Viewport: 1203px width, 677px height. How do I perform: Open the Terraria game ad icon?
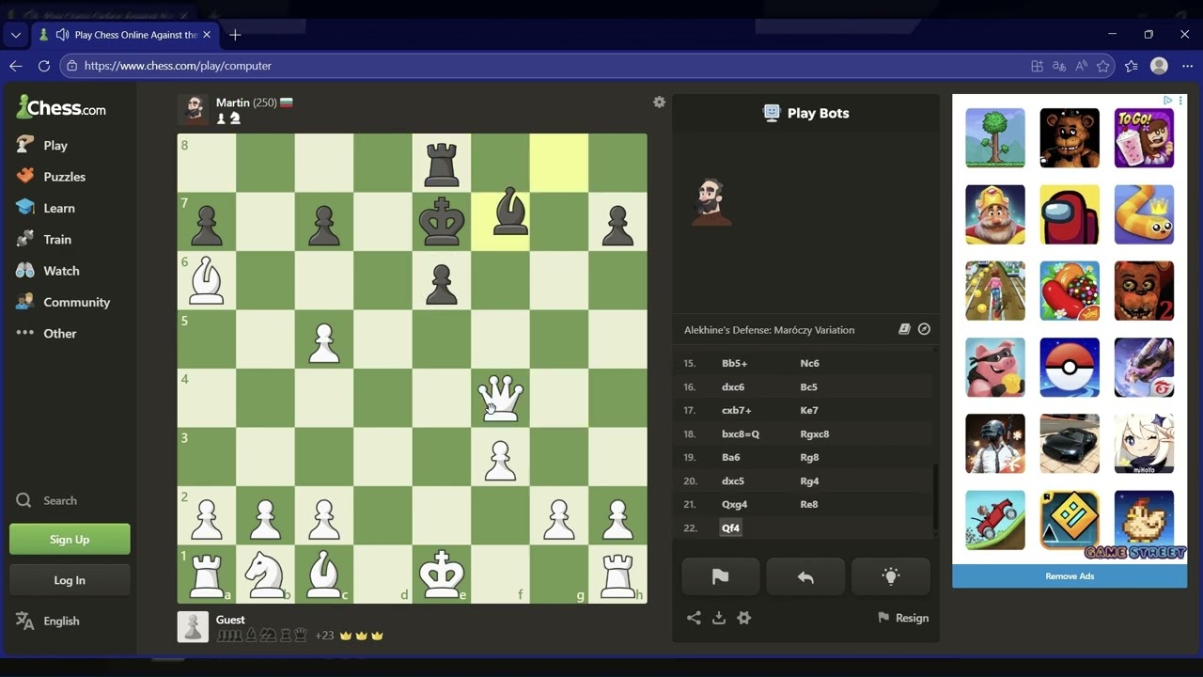click(995, 138)
